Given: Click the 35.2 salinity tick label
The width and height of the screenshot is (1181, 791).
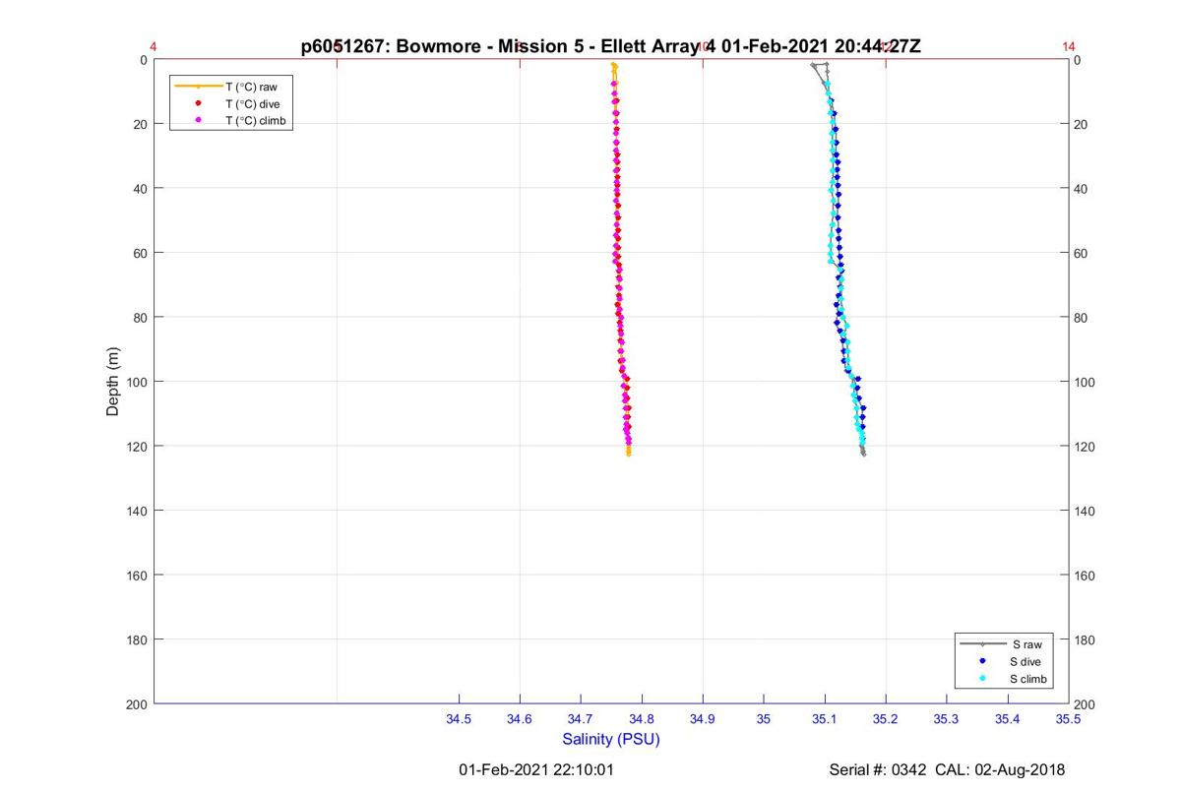Looking at the screenshot, I should click(x=886, y=719).
